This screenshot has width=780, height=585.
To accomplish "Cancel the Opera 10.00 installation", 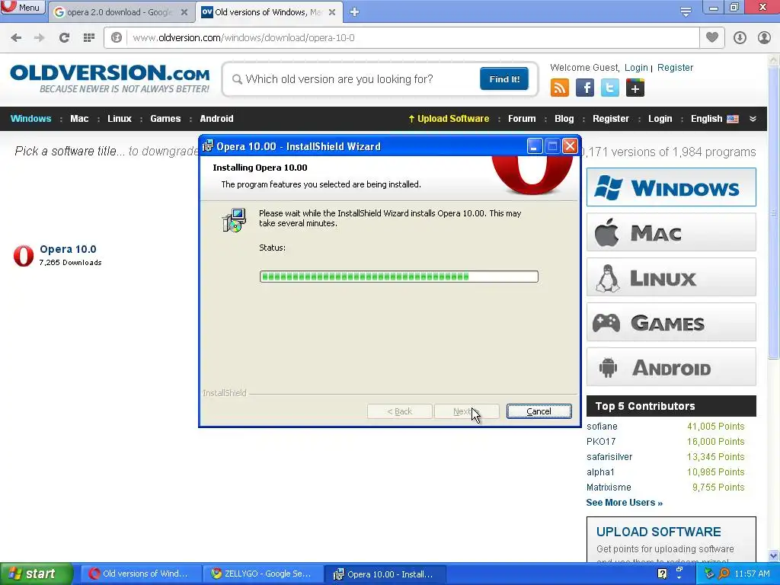I will [x=539, y=411].
